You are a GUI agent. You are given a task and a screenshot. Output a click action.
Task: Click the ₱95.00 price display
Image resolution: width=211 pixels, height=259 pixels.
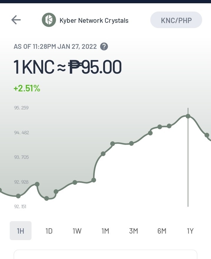pos(95,67)
